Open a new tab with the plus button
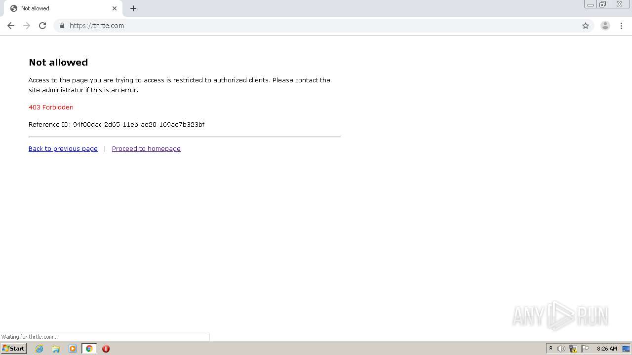632x355 pixels. coord(133,8)
